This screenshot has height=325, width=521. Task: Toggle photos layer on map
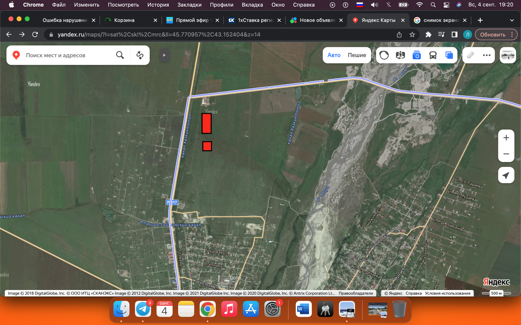(417, 55)
